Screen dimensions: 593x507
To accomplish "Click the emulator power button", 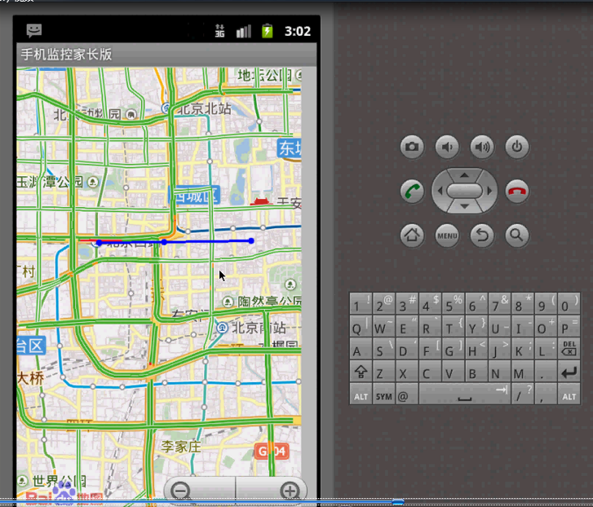I will pyautogui.click(x=517, y=147).
